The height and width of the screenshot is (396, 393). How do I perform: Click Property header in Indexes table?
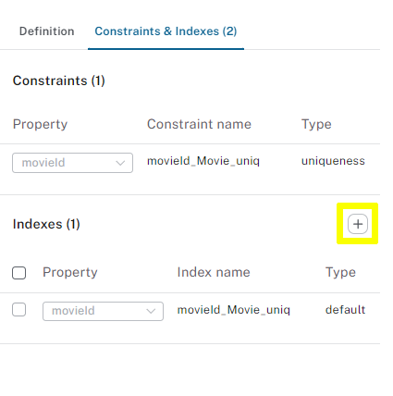(x=70, y=272)
